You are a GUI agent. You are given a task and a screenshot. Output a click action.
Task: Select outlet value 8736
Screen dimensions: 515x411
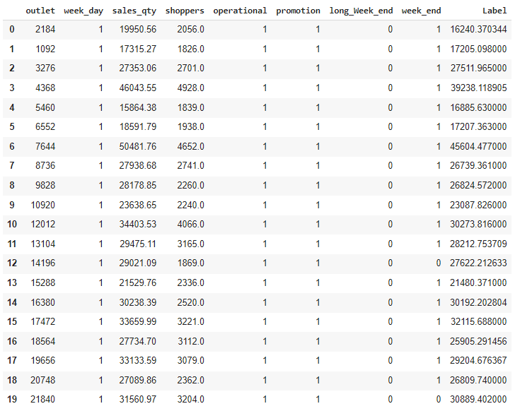(x=45, y=165)
